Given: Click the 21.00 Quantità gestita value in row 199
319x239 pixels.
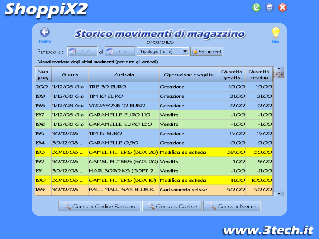Looking at the screenshot, I should 232,96.
